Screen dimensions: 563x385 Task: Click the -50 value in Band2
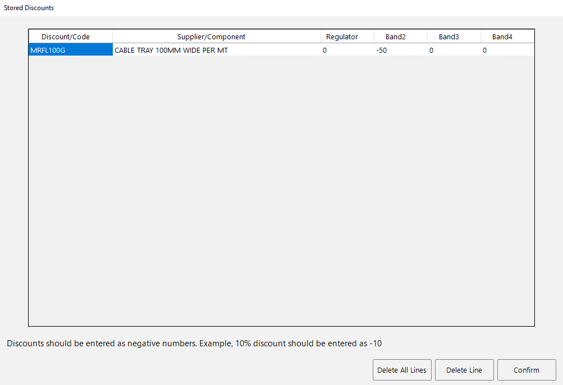382,50
